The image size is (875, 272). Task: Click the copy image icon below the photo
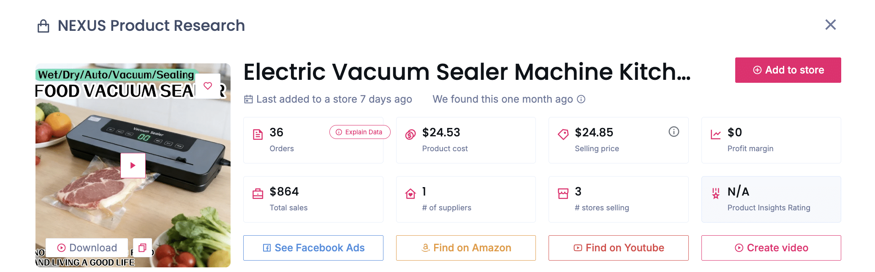click(x=142, y=248)
